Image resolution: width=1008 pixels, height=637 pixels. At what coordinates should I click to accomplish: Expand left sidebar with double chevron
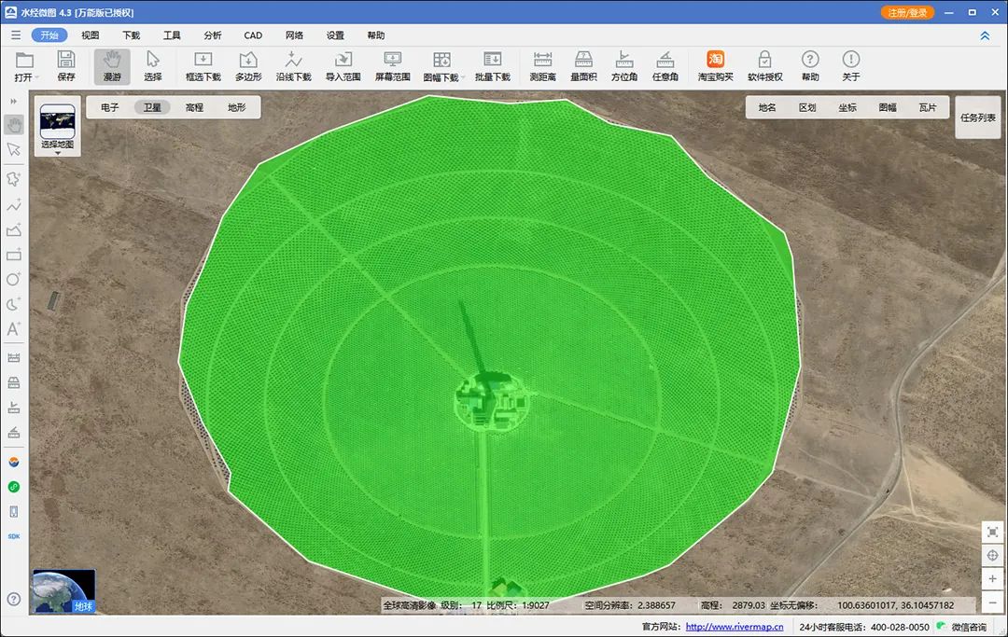14,102
